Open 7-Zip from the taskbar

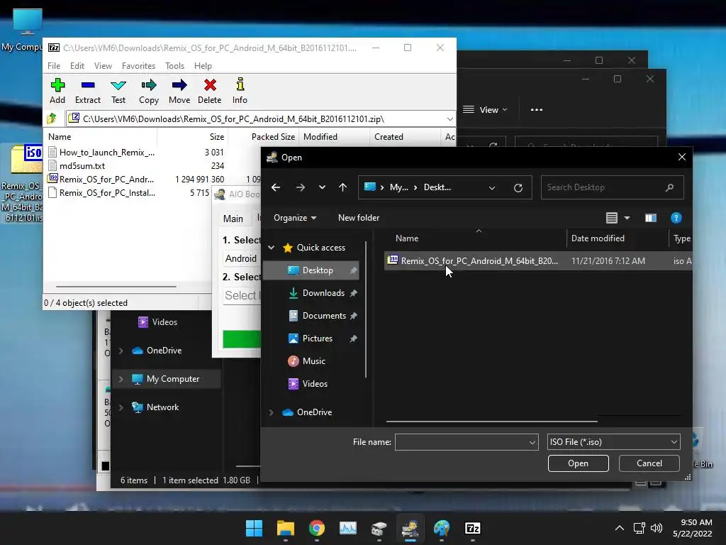point(472,528)
